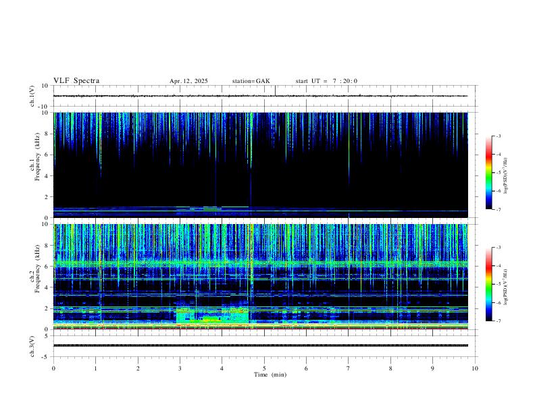Image resolution: width=535 pixels, height=413 pixels.
Task: Click the "ch.1(V)" waveform axis label
Action: point(32,96)
